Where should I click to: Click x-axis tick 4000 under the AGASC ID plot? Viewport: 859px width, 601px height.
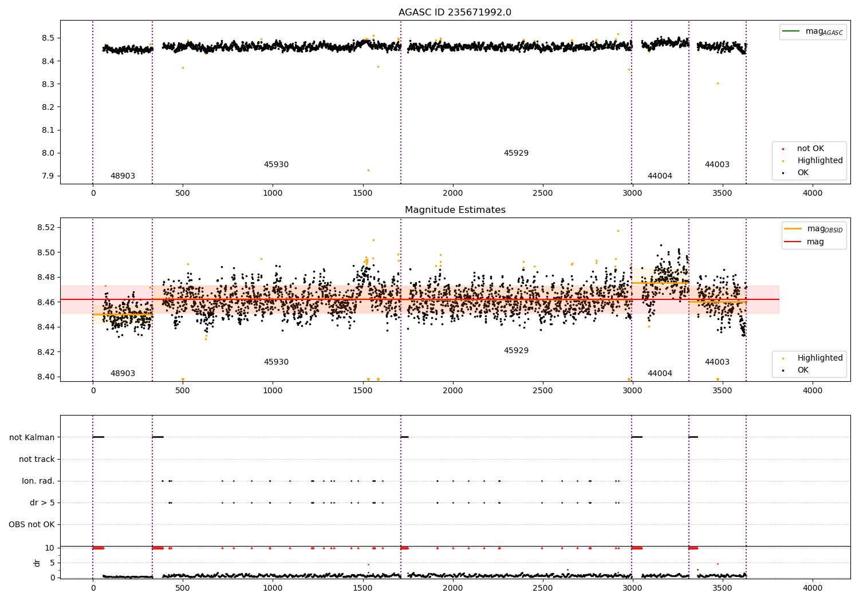(x=813, y=193)
